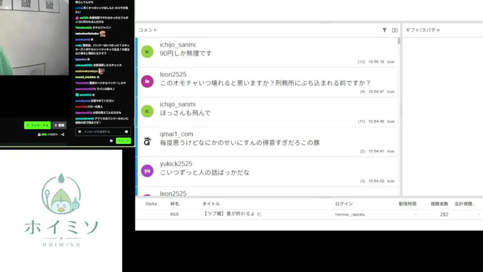
Task: Select comment 90円しか無理です
Action: click(x=186, y=53)
